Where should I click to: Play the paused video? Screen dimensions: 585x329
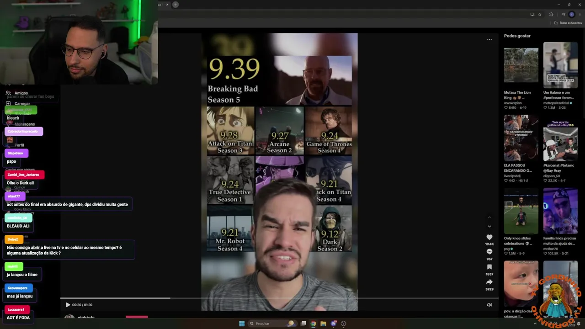(68, 305)
